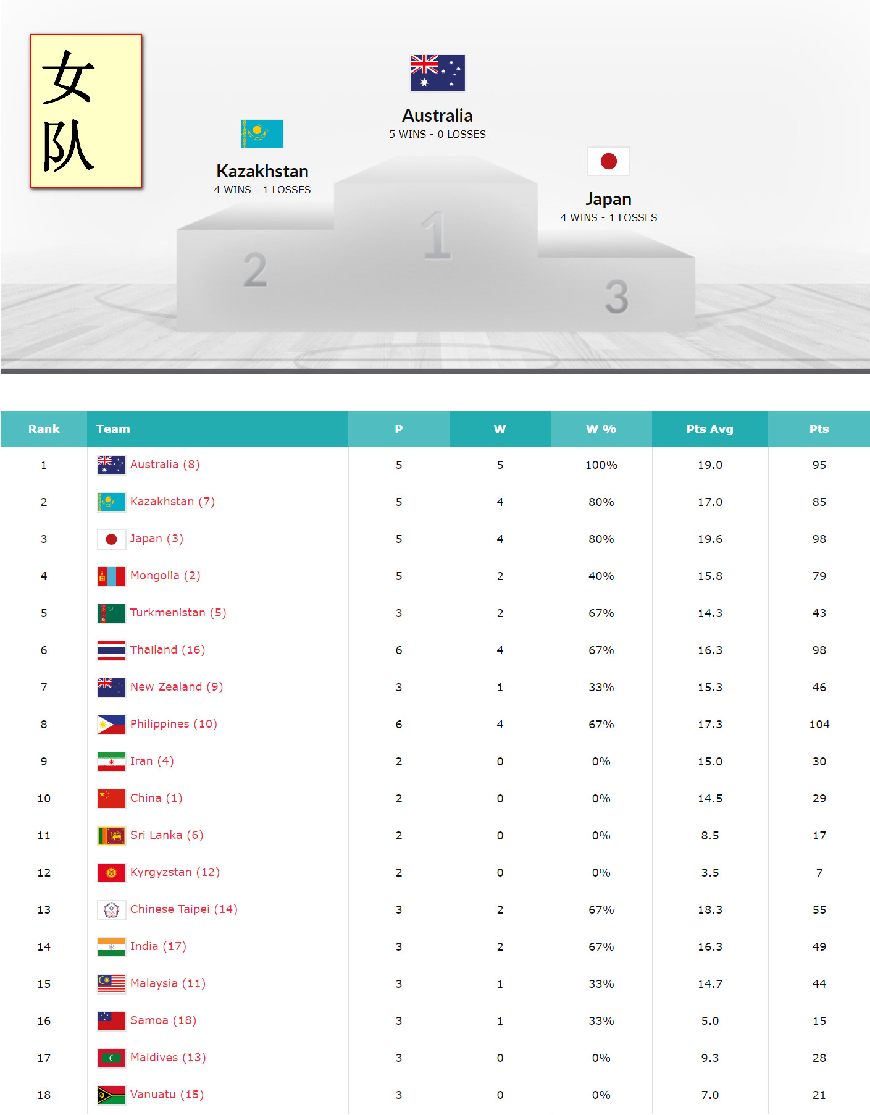
Task: Click the Sri Lanka flag icon
Action: (111, 835)
